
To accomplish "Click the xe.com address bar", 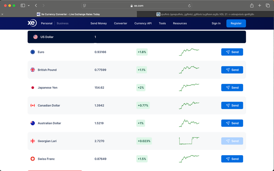I will pos(137,6).
